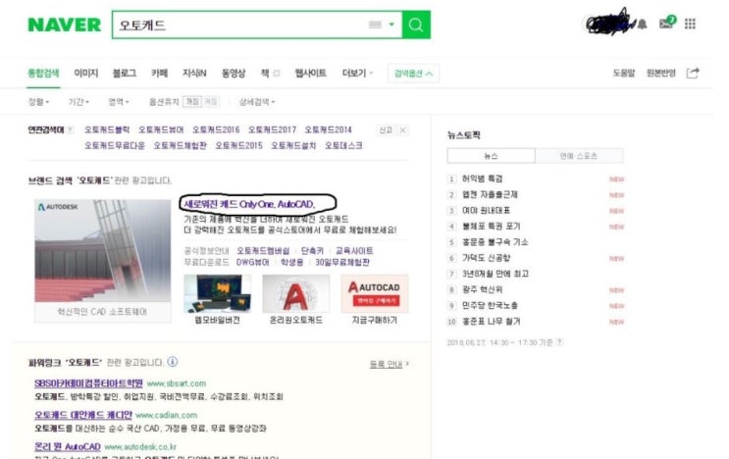Expand the 더보기 menu
The height and width of the screenshot is (459, 729).
pos(357,74)
